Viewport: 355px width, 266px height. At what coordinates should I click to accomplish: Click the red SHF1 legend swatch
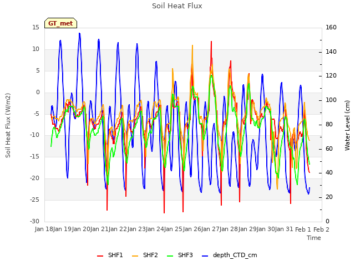100,256
